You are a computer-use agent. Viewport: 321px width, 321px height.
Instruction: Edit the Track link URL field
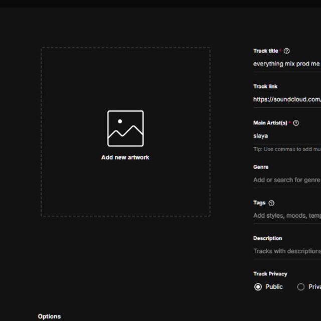(x=287, y=99)
